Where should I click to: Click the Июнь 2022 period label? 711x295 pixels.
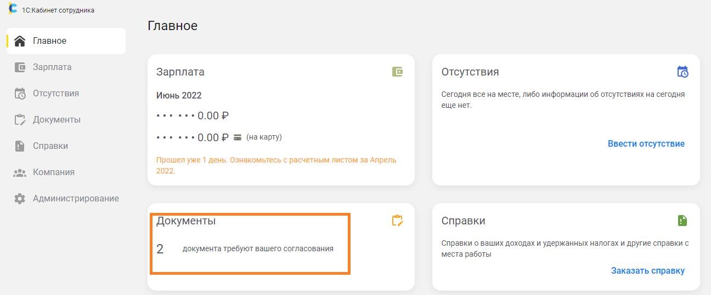coord(179,95)
